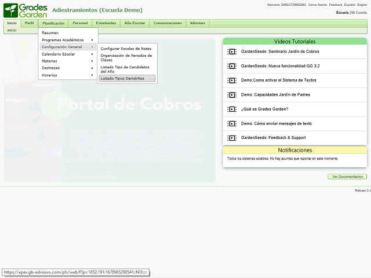371x278 pixels.
Task: Click video icon beside ¿Qué es Grades Garden?
Action: [x=232, y=109]
